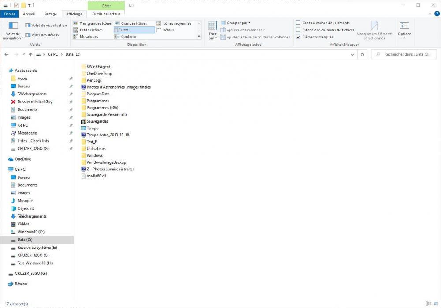
Task: Select the Tempo item
Action: tap(90, 128)
